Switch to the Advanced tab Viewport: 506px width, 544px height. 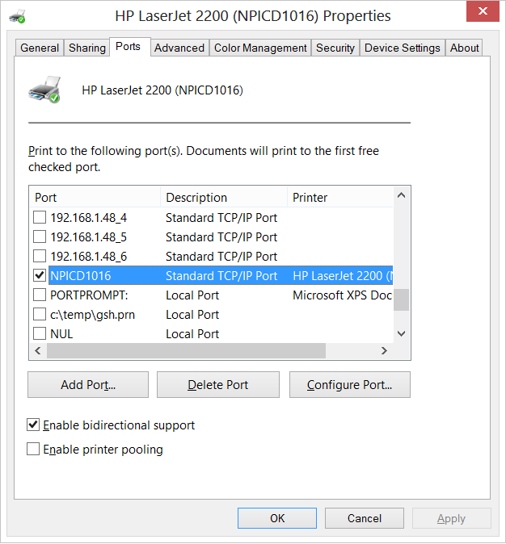pos(179,48)
